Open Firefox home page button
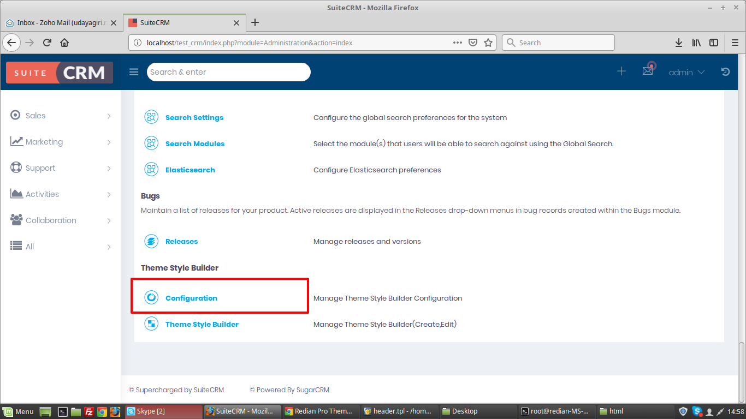 point(64,43)
